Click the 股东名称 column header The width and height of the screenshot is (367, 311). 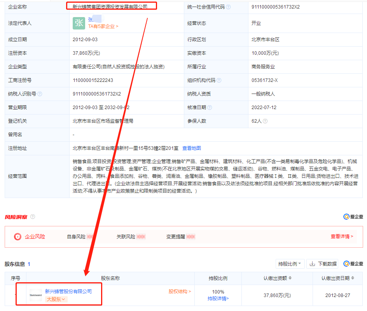[110, 278]
